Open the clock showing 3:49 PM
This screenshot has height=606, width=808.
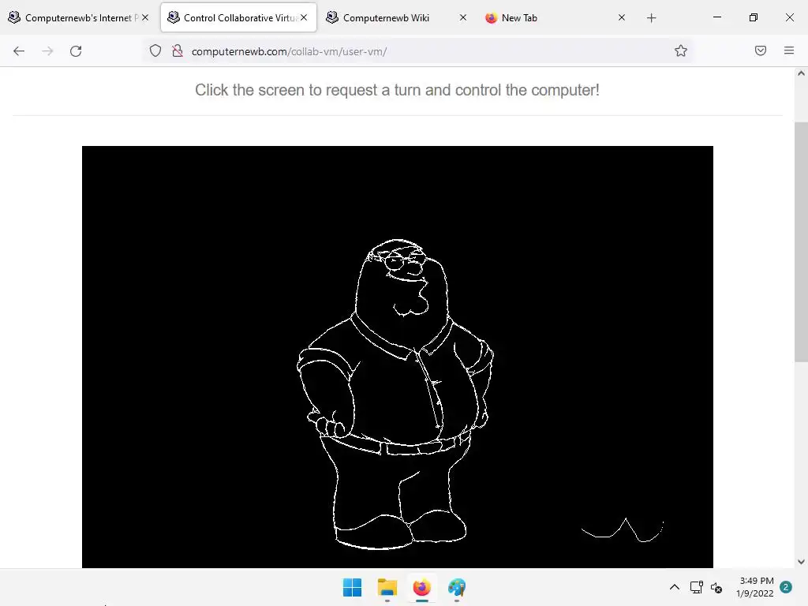coord(755,587)
